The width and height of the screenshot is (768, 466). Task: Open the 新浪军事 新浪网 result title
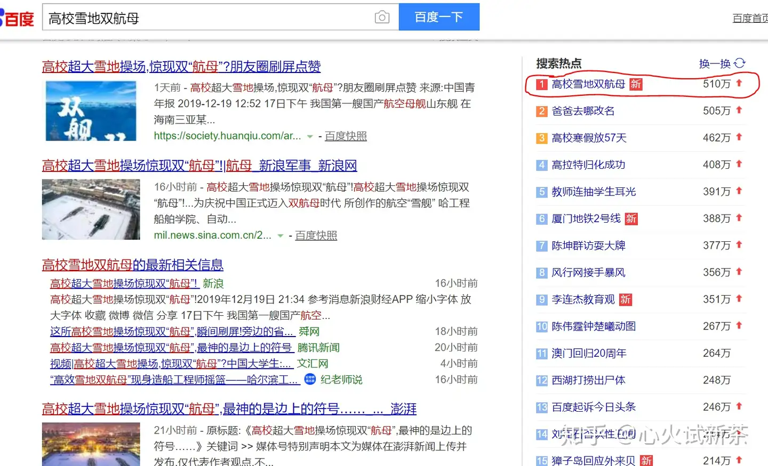pos(199,166)
